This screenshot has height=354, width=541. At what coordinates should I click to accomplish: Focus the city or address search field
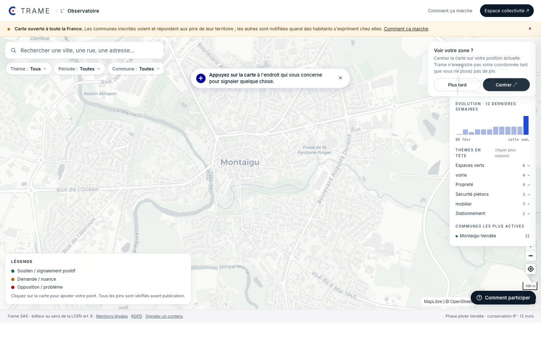(84, 51)
